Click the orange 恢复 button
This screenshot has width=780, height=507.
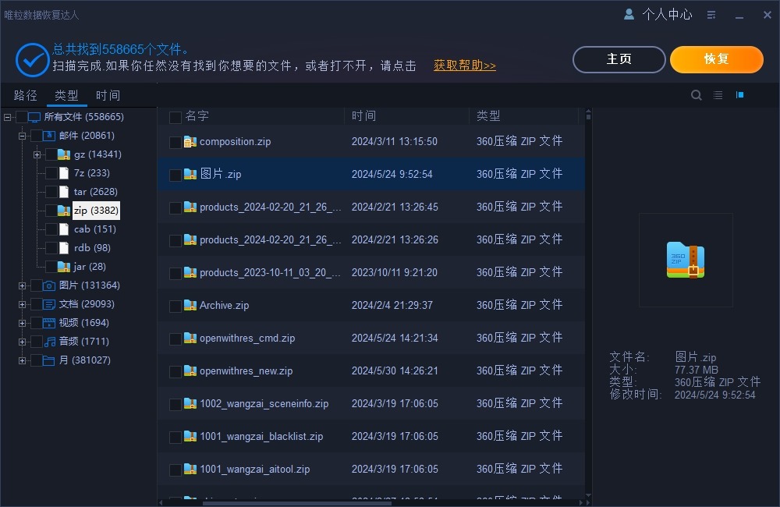(716, 58)
